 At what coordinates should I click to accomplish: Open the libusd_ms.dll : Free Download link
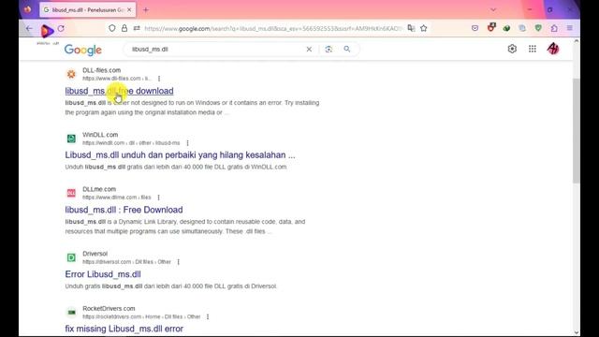pos(124,210)
